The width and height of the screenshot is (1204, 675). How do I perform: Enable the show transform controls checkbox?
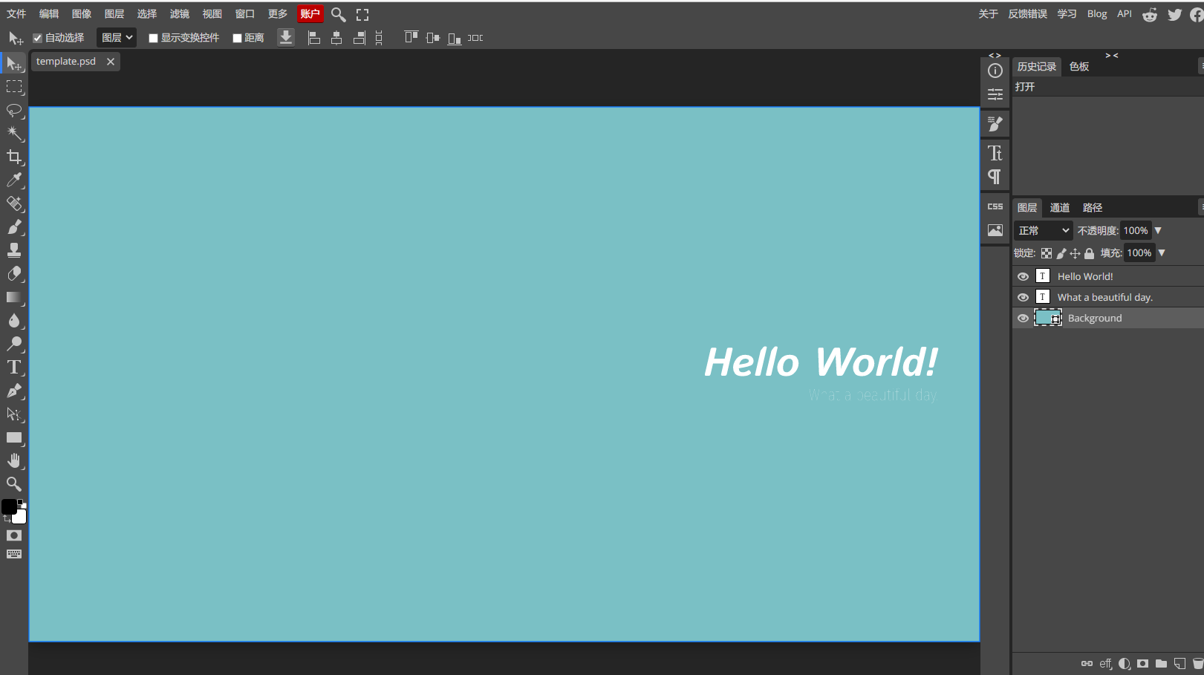[x=154, y=38]
